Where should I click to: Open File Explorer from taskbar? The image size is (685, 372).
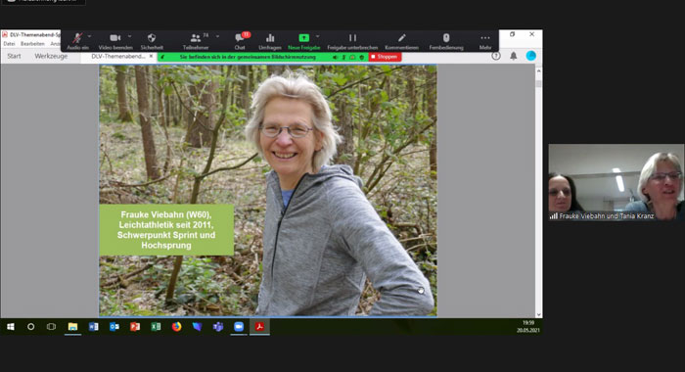(x=72, y=327)
